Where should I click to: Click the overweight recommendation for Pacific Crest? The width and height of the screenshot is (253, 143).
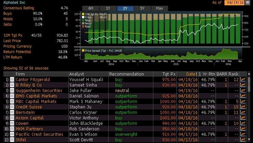tap(126, 134)
